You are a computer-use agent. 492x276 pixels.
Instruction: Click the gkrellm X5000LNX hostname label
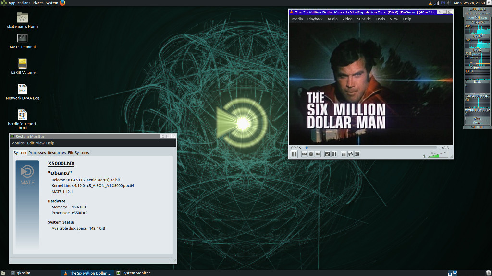[477, 9]
